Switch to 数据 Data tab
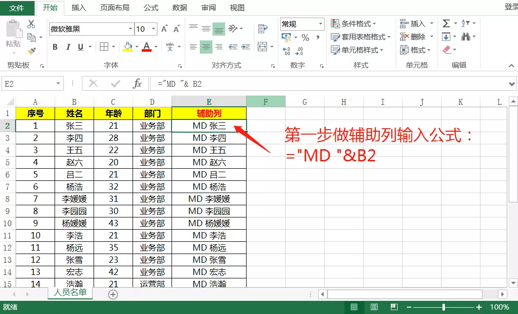 click(180, 8)
